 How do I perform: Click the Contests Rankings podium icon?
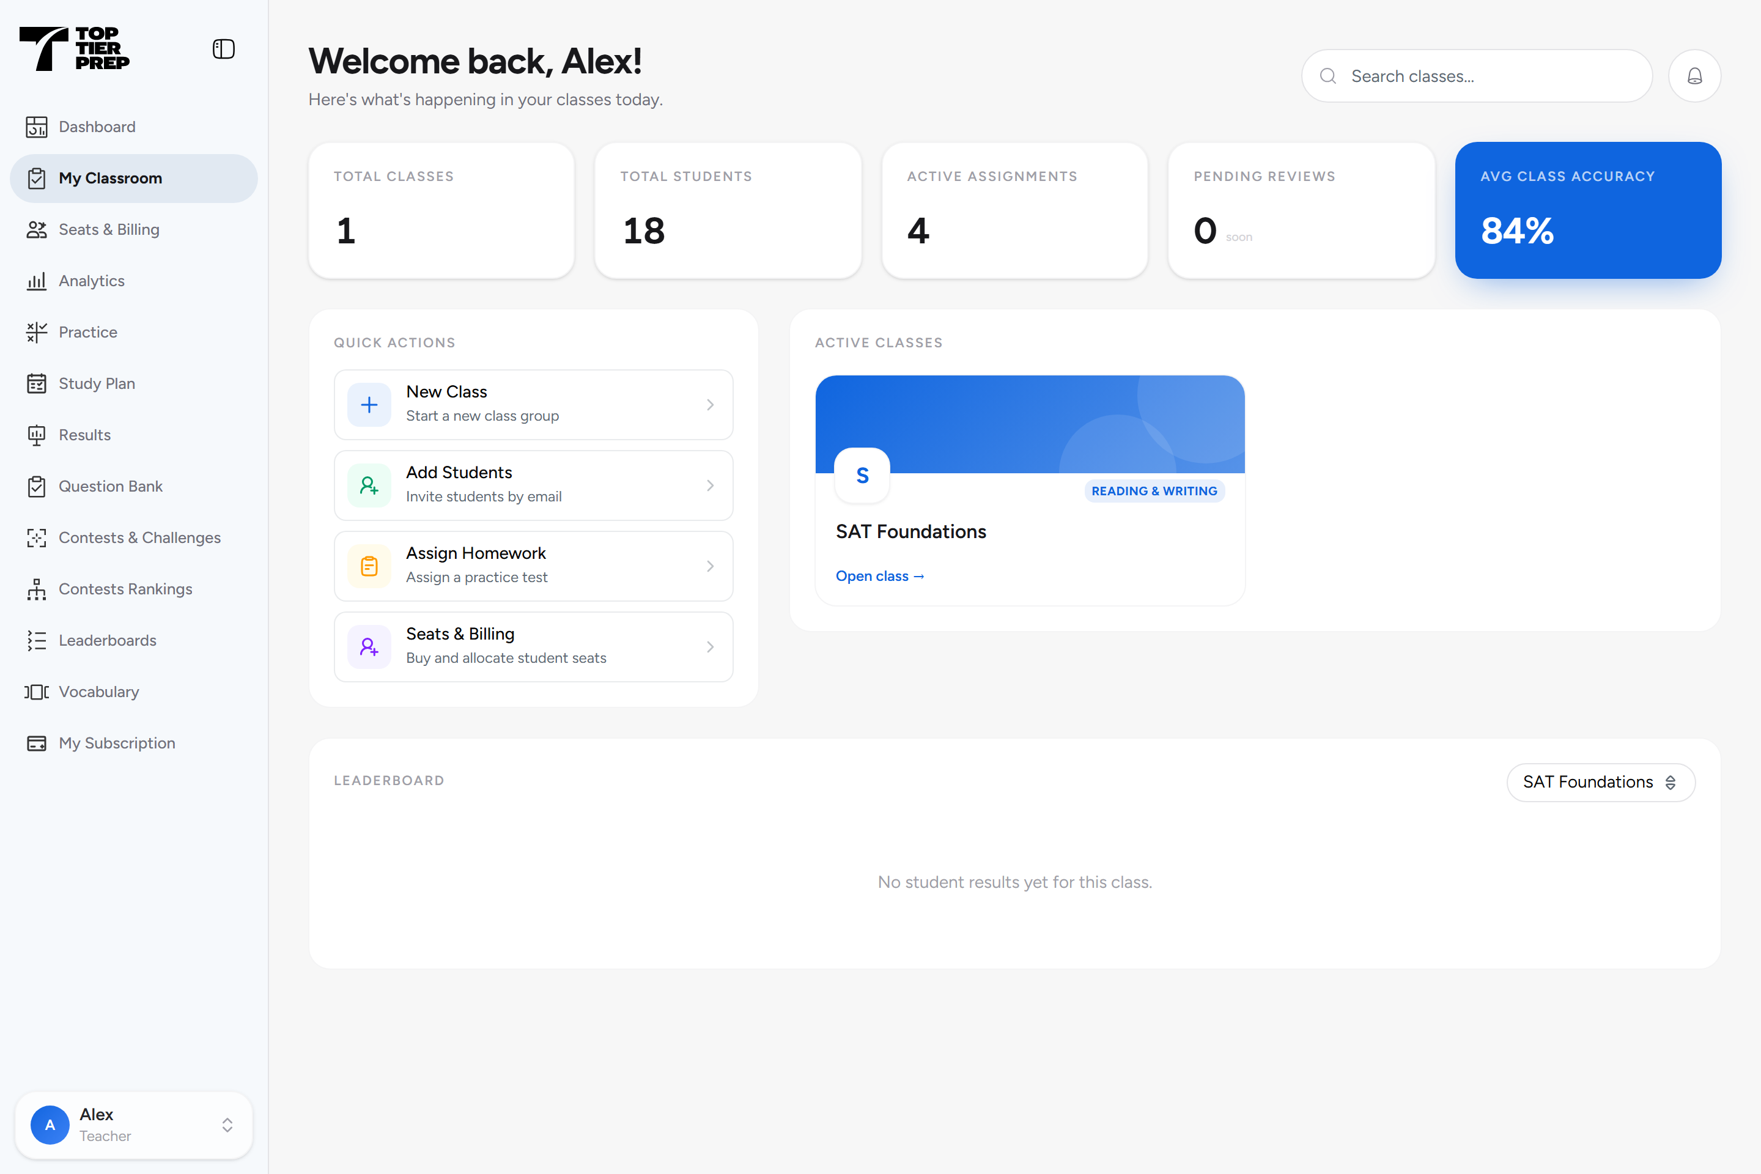[x=37, y=589]
